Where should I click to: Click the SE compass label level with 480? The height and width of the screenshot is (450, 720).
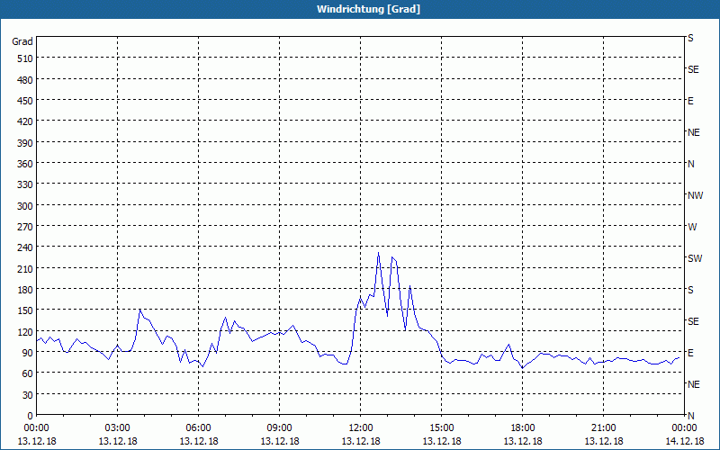pyautogui.click(x=693, y=69)
